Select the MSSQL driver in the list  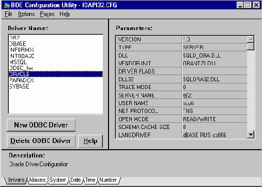tap(56, 62)
